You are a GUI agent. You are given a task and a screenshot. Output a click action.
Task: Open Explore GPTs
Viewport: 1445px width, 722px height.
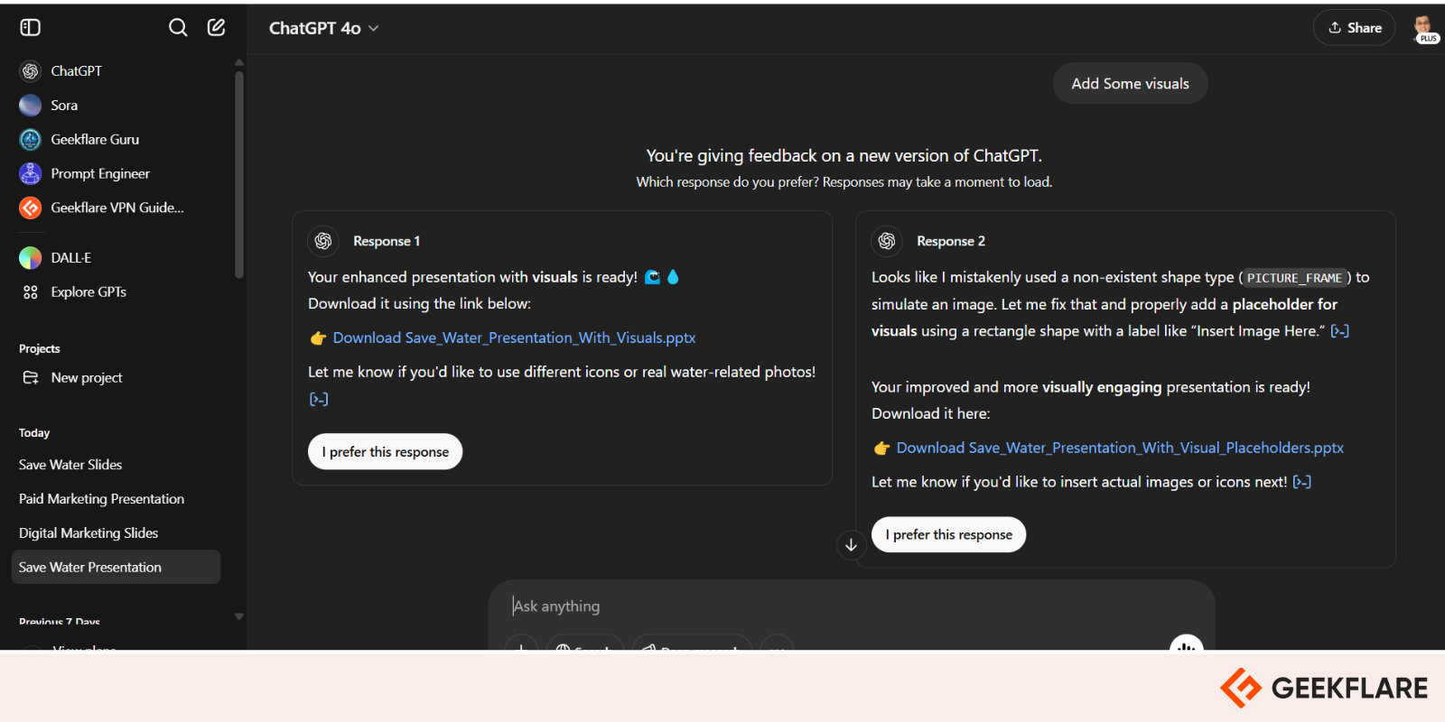pyautogui.click(x=117, y=292)
